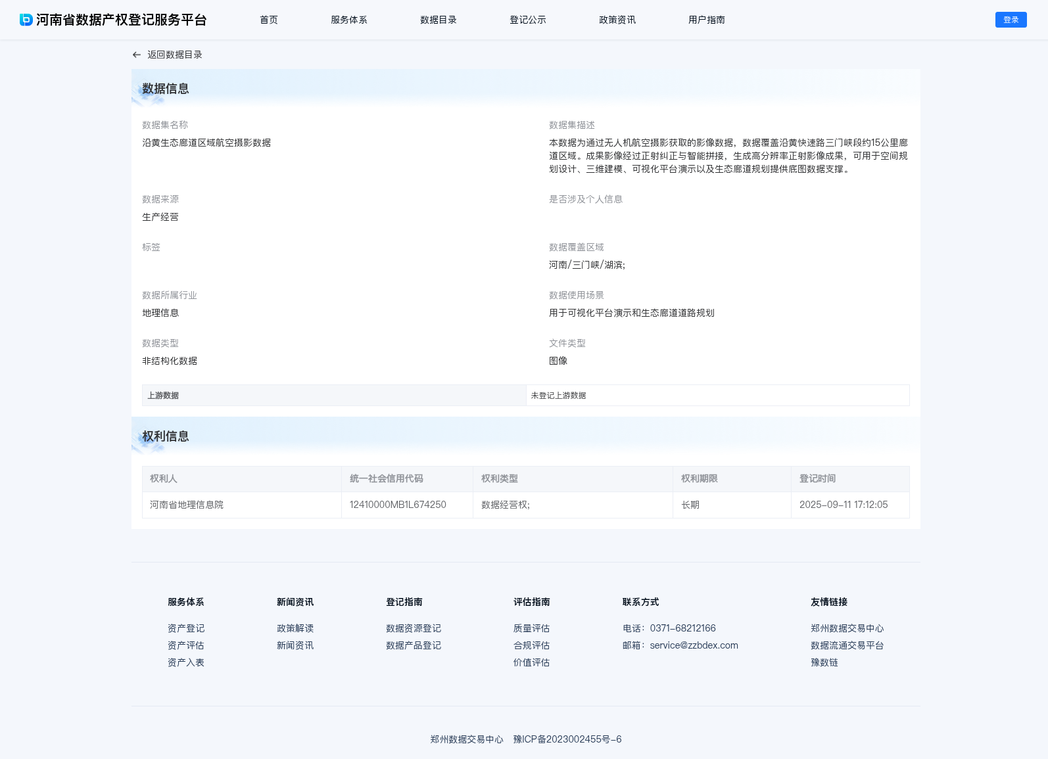This screenshot has height=759, width=1048.
Task: Click the 未登记上游数据 cell
Action: tap(718, 396)
